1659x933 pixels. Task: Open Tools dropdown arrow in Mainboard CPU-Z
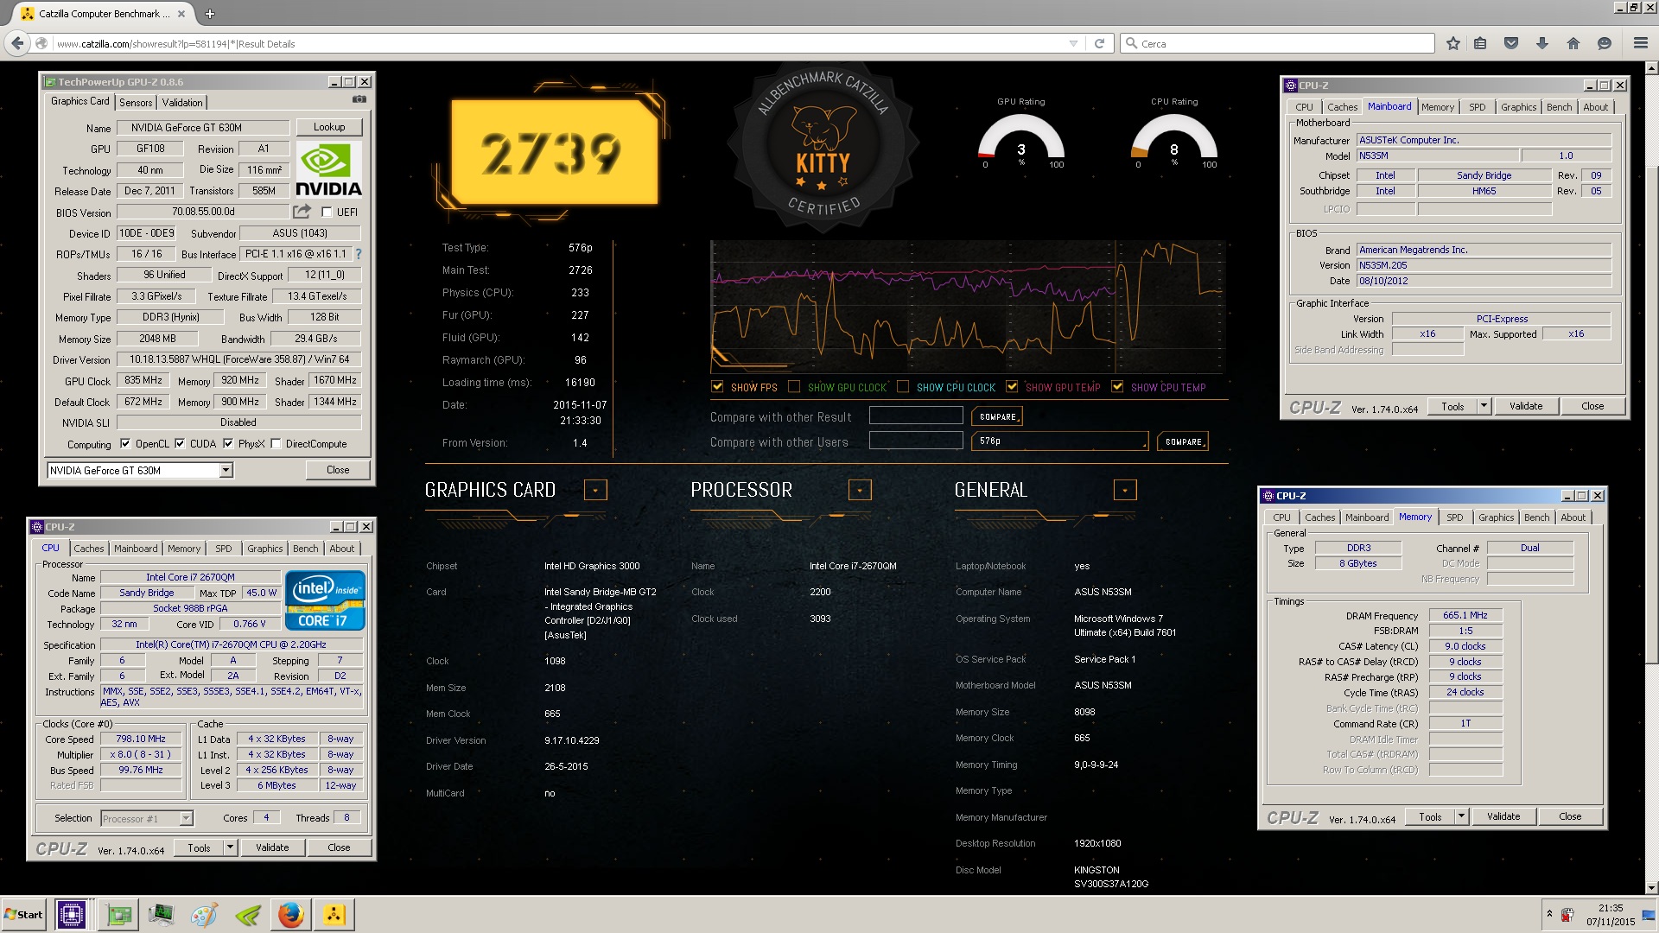[1484, 406]
